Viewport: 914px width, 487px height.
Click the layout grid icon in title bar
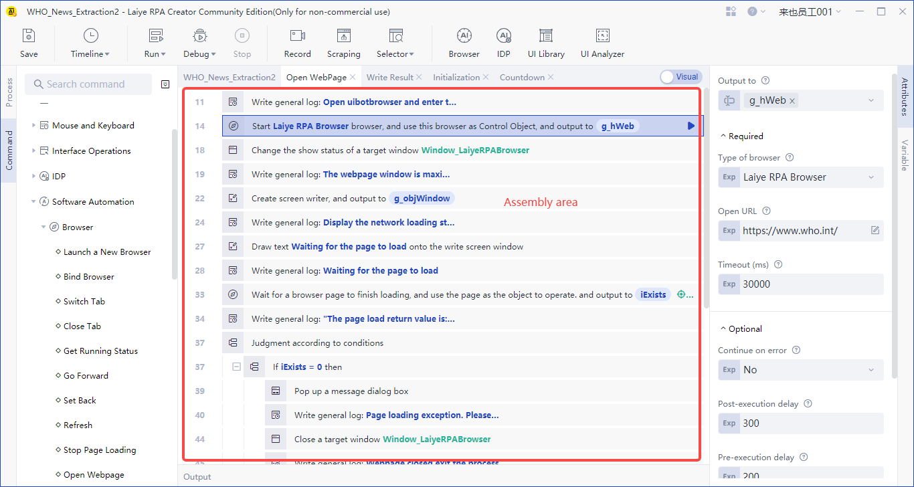(731, 11)
